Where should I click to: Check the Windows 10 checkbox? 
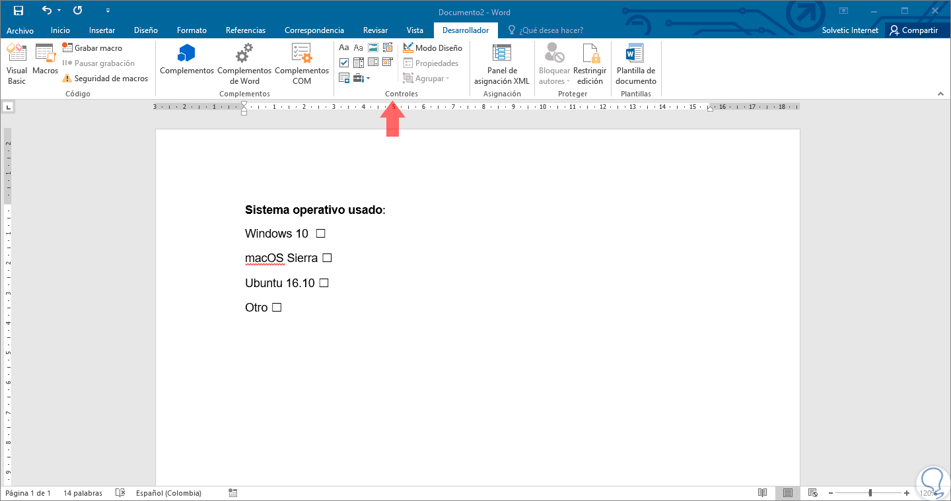pyautogui.click(x=320, y=233)
